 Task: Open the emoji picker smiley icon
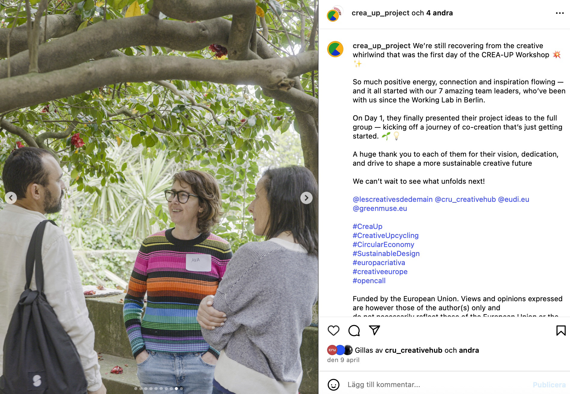[x=333, y=385]
